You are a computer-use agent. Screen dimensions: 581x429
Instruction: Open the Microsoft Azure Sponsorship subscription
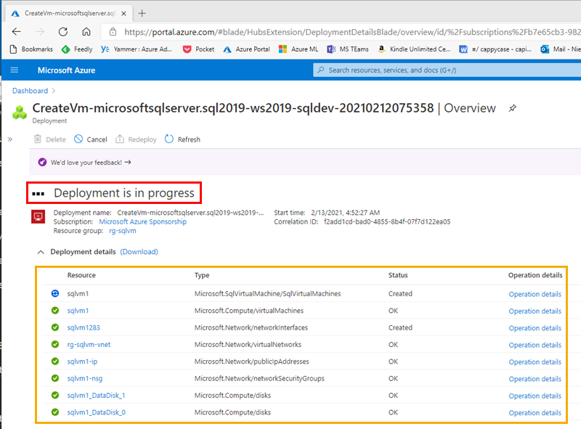point(143,221)
